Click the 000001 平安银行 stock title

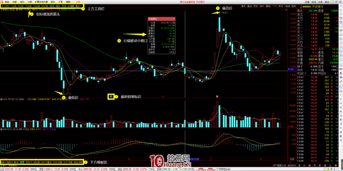point(313,7)
